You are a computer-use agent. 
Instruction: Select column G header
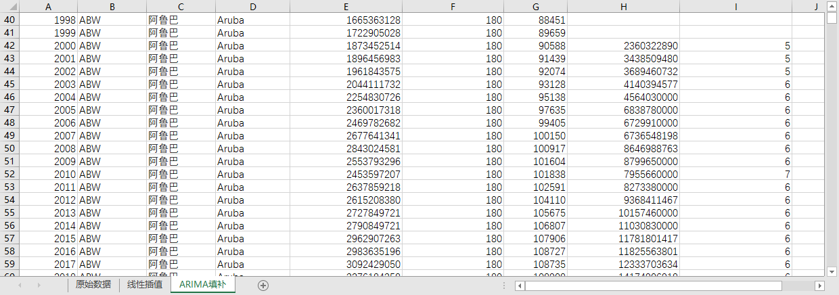pyautogui.click(x=536, y=7)
